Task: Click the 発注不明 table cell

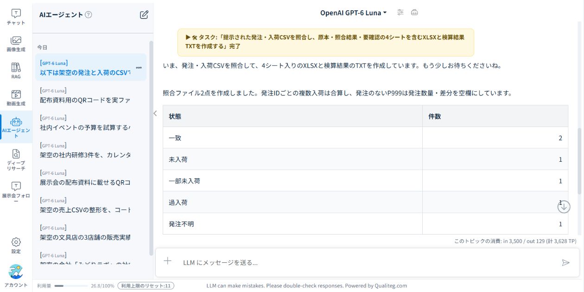Action: 292,224
